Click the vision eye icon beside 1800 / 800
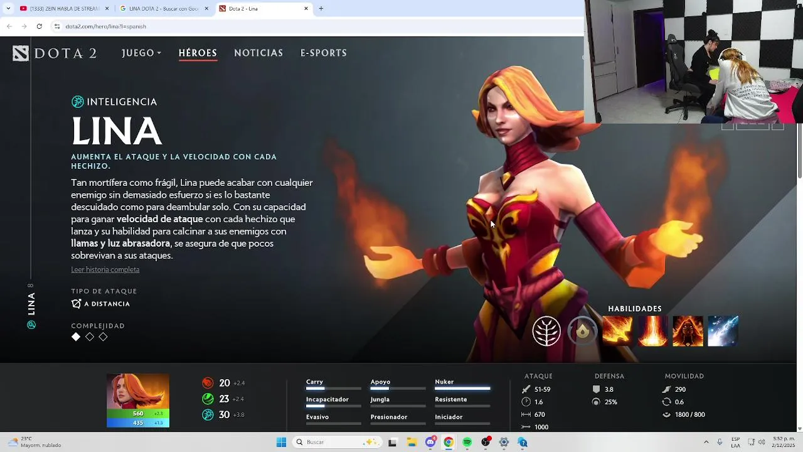803x452 pixels. coord(666,414)
